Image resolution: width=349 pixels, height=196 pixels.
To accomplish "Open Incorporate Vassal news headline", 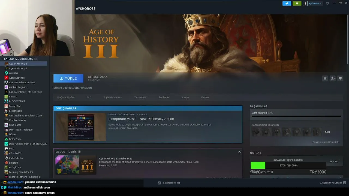I will click(x=141, y=119).
